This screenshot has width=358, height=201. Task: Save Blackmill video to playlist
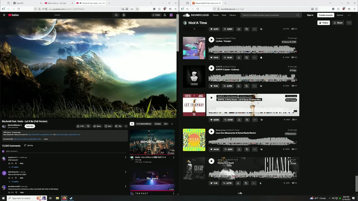pos(108,126)
